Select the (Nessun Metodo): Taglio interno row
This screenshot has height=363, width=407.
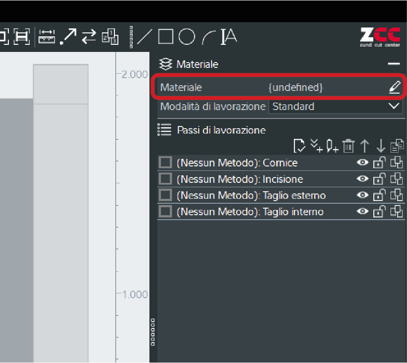281,212
